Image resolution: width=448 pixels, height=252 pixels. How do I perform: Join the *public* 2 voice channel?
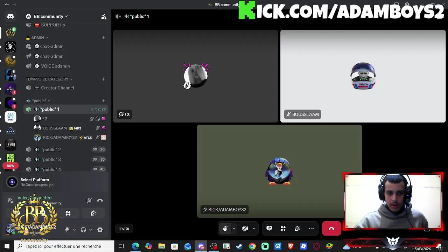click(65, 149)
